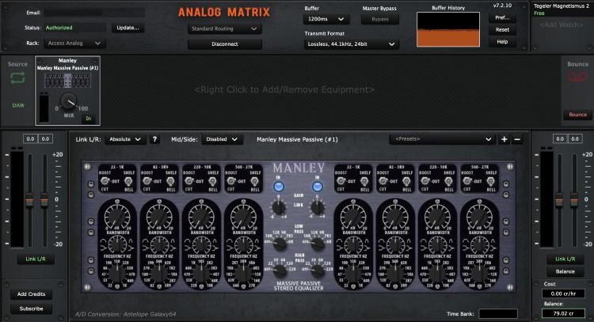Click the left channel 82-3K9 gain knob

click(159, 217)
